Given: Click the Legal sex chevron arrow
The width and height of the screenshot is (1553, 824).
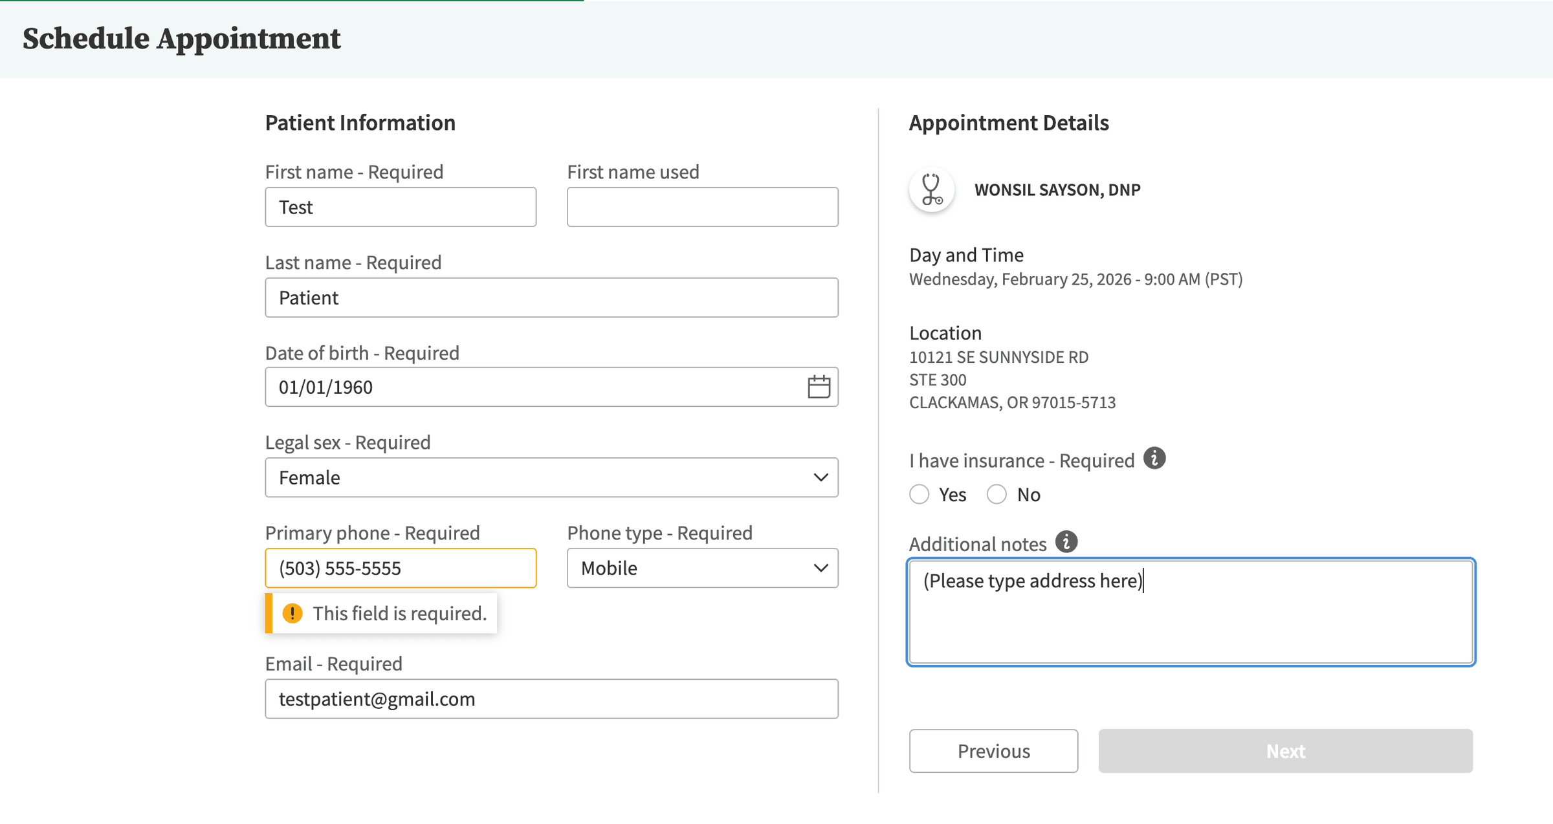Looking at the screenshot, I should (821, 477).
